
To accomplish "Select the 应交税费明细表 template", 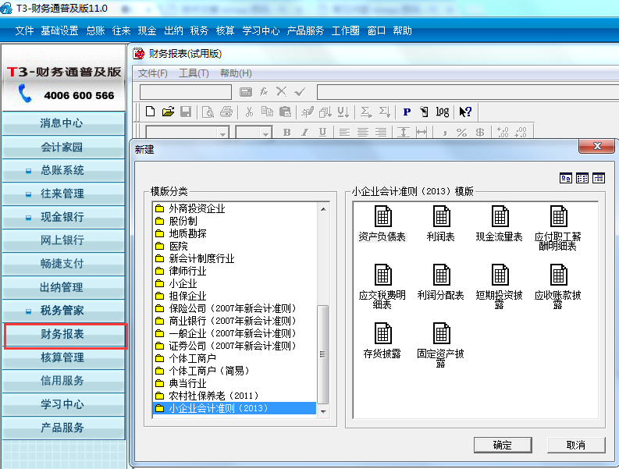I will tap(382, 286).
